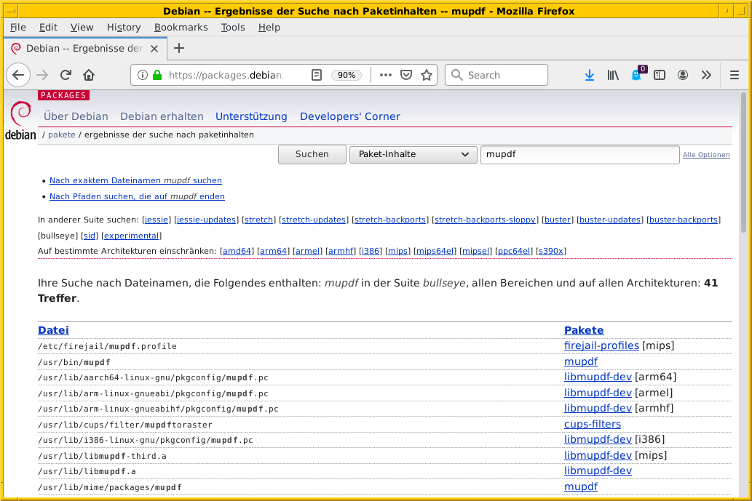Image resolution: width=752 pixels, height=501 pixels.
Task: Click the mupdf search input field
Action: point(579,154)
